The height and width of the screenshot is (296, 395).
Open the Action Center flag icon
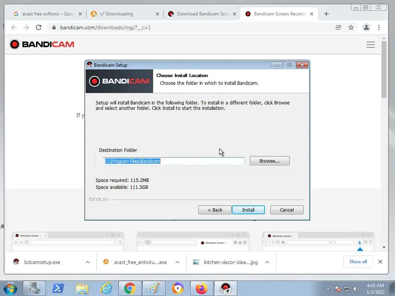(x=337, y=289)
